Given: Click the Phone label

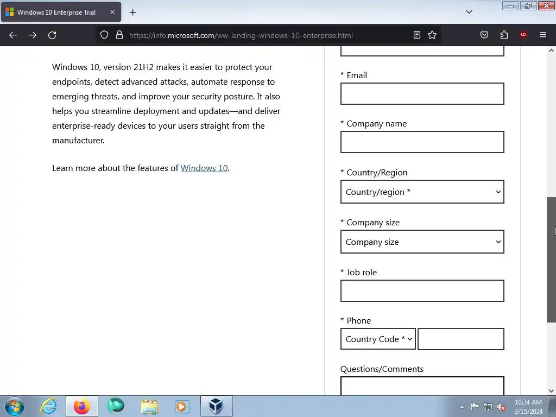Looking at the screenshot, I should point(356,320).
